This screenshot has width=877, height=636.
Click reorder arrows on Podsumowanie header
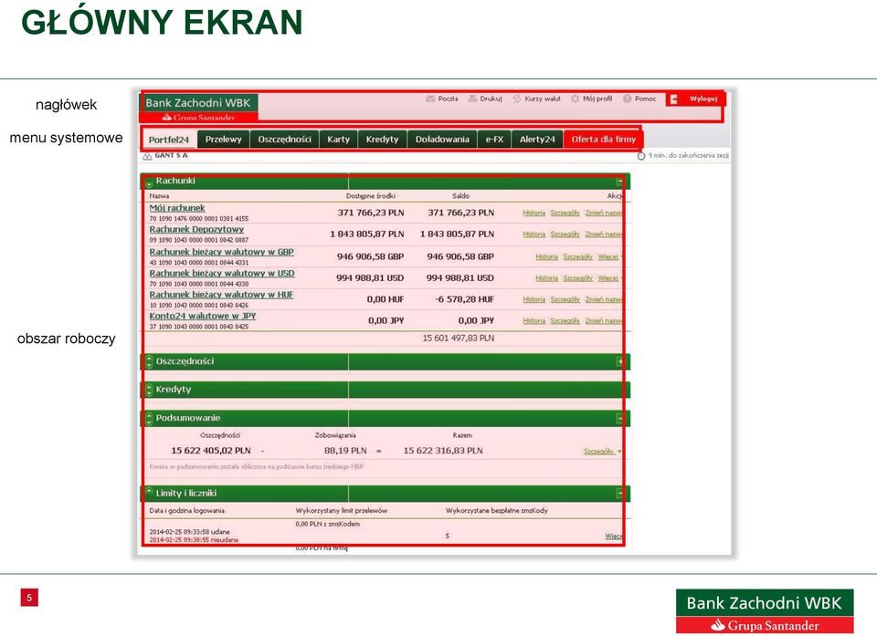pos(149,418)
